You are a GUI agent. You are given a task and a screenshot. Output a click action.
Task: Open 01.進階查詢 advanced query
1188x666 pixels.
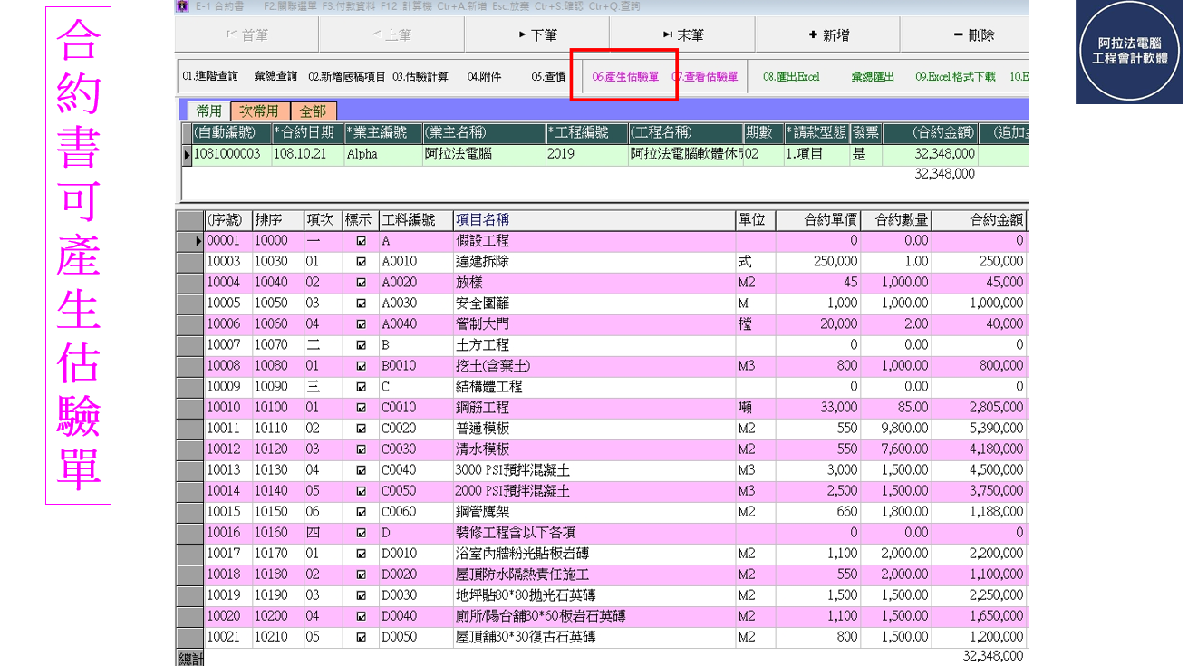point(210,77)
